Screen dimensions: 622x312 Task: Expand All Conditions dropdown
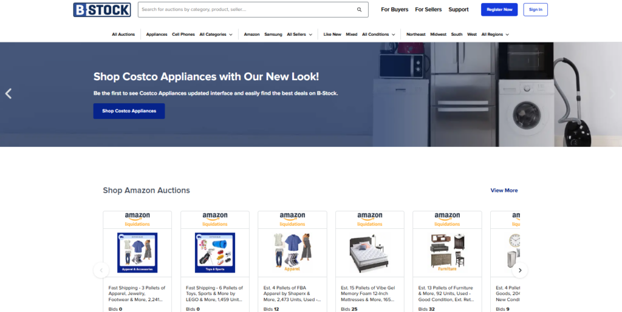(x=378, y=35)
